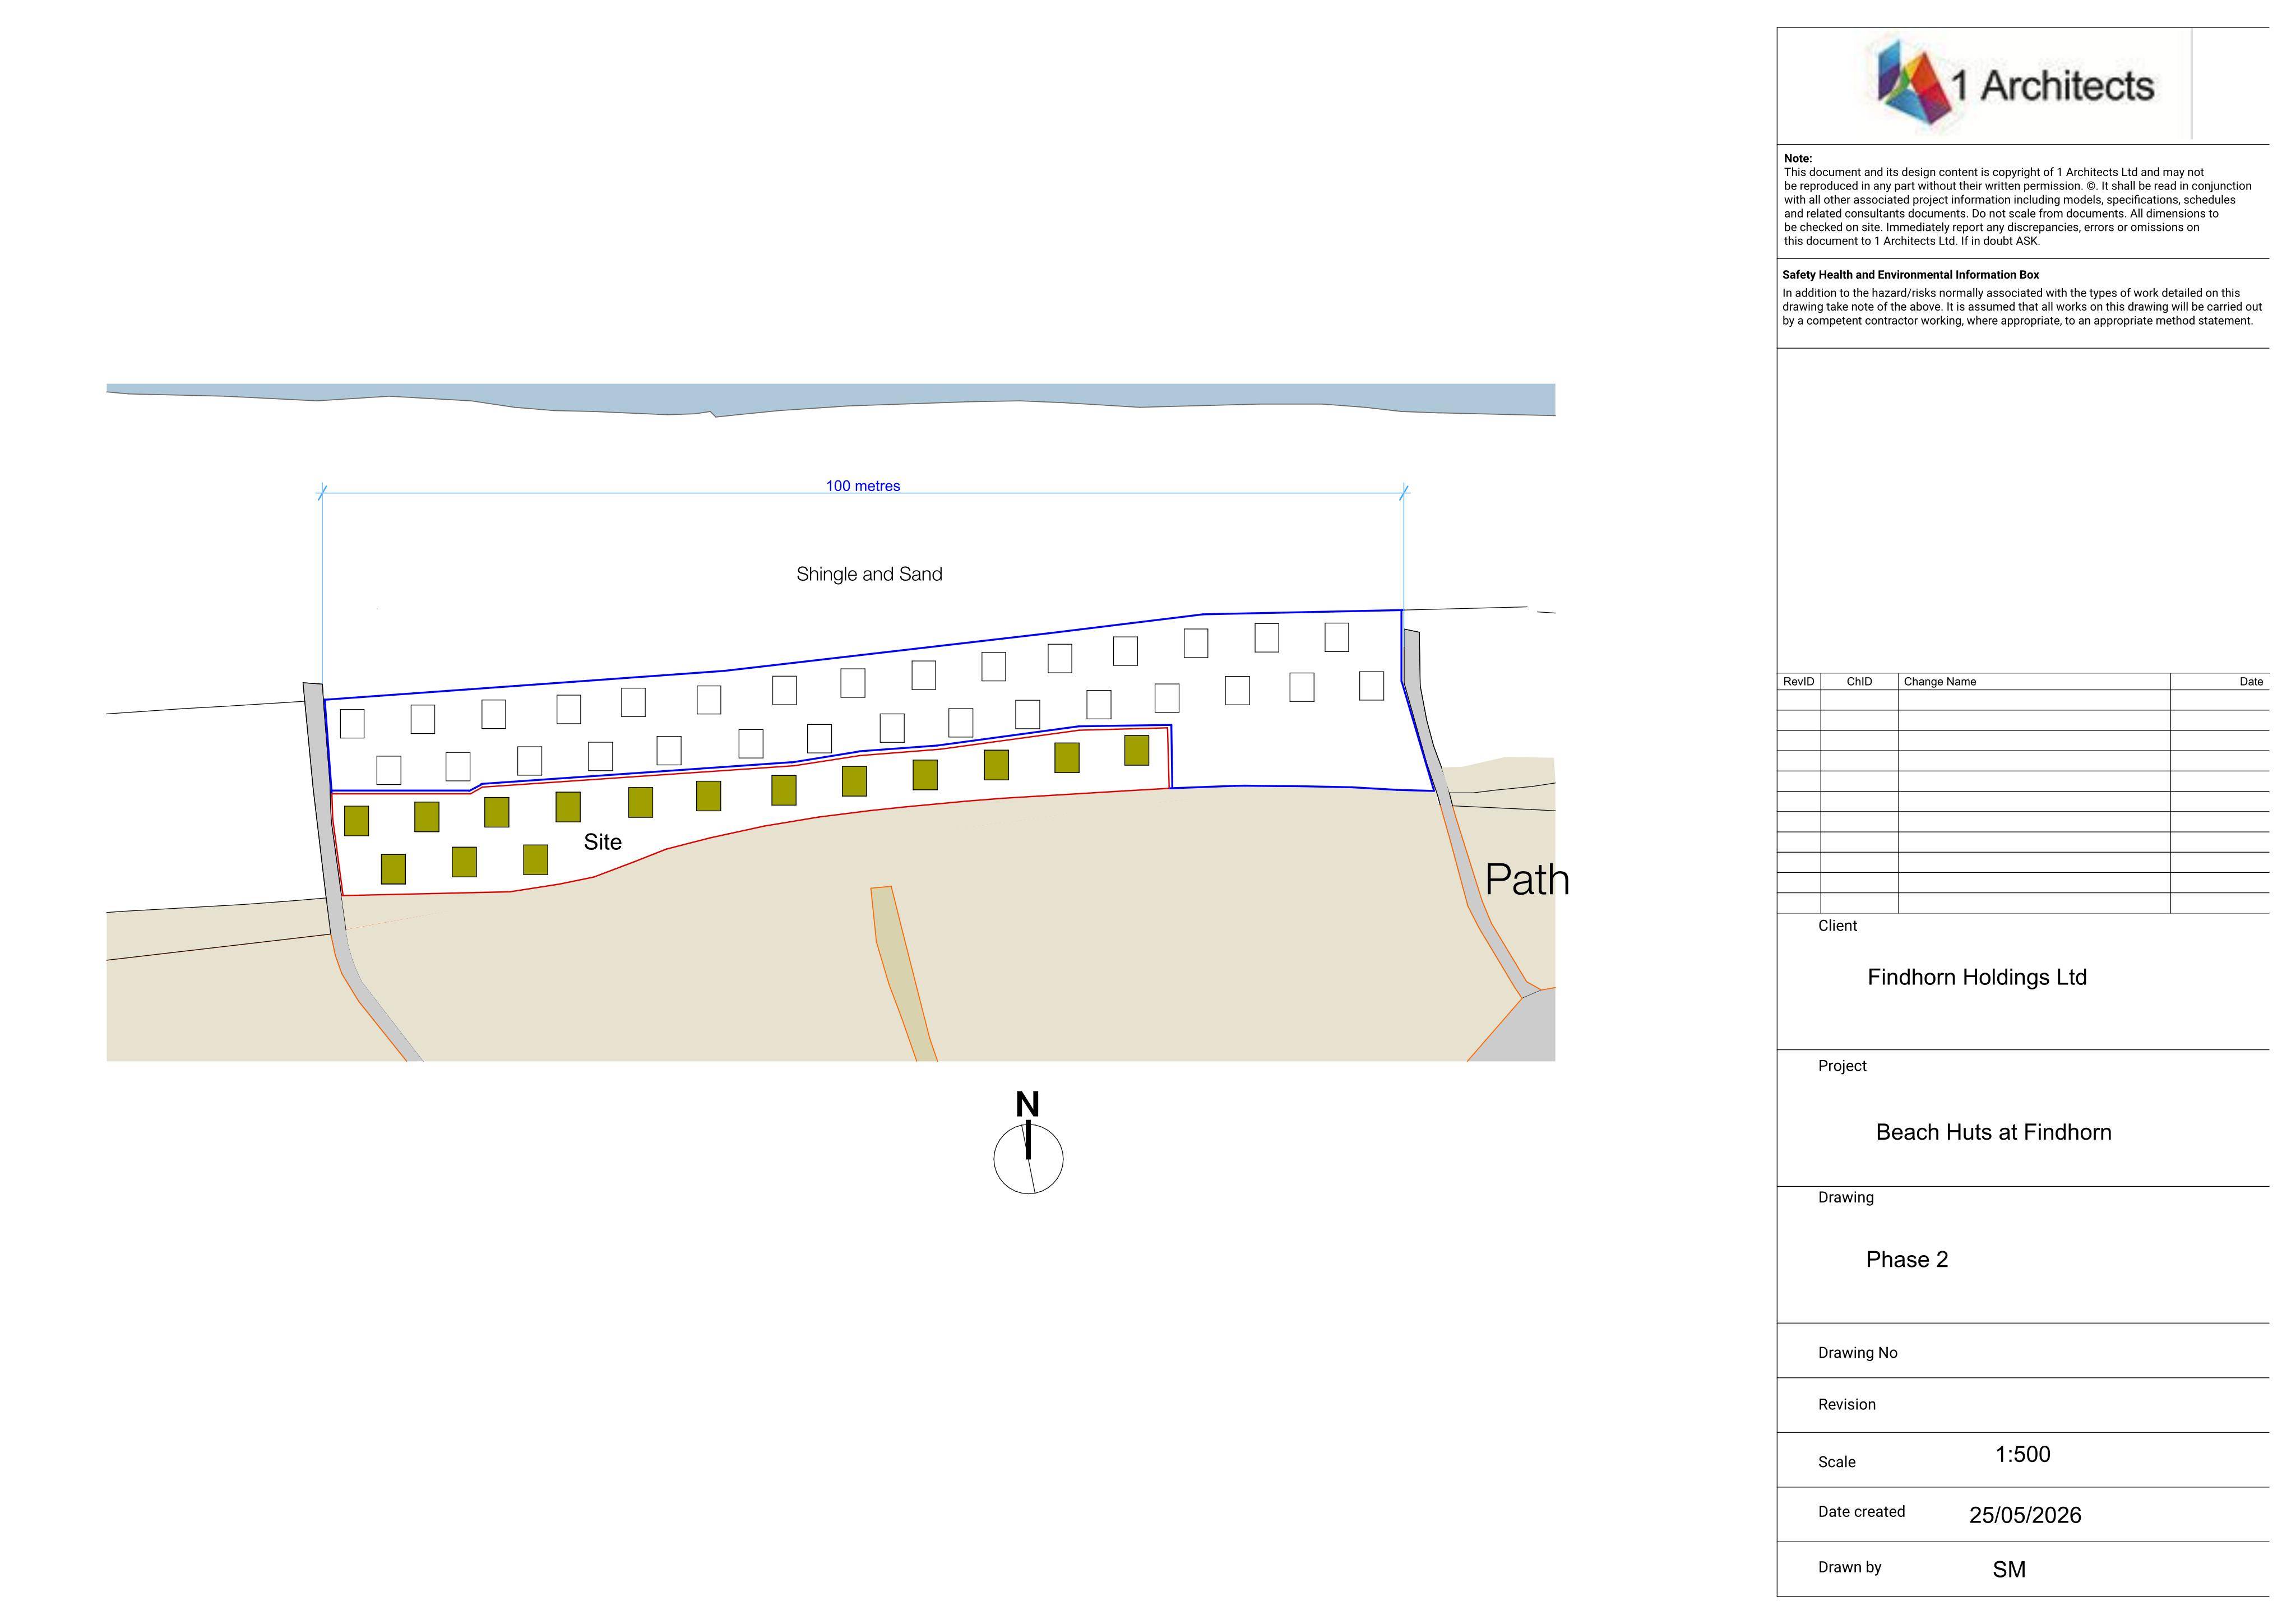Click the 'Client' field label
Image resolution: width=2296 pixels, height=1624 pixels.
click(x=1837, y=926)
